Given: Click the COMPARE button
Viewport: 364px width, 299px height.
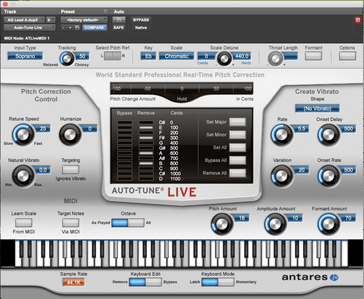Looking at the screenshot, I should 94,28.
